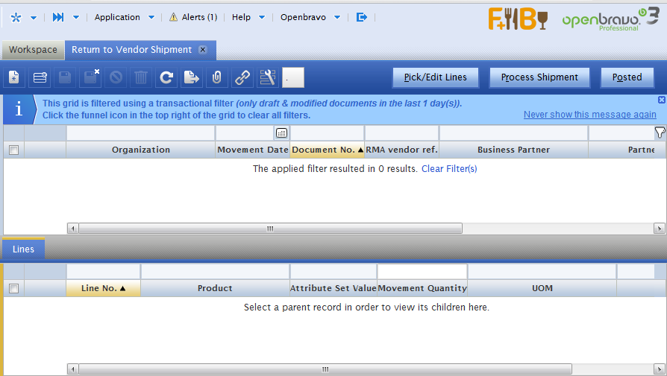Click the Organization filter field
The width and height of the screenshot is (667, 376).
(x=140, y=133)
